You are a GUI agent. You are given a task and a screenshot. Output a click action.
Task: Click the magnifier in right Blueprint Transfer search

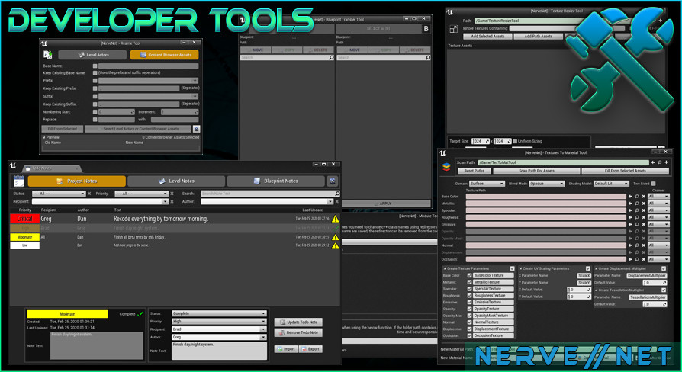coord(428,58)
